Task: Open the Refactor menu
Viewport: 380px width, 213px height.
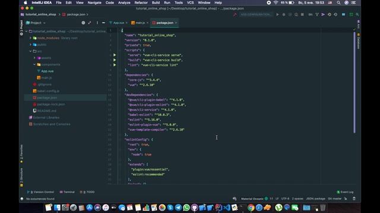Action: [x=141, y=2]
